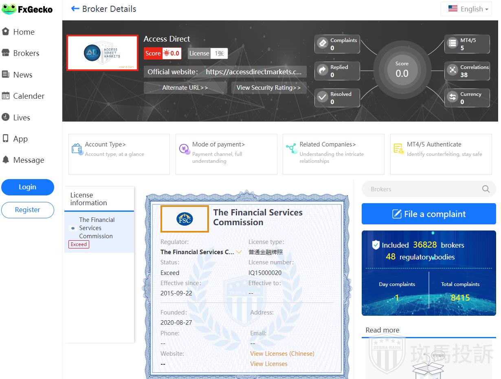Click the File a complaint button
The height and width of the screenshot is (379, 501).
point(428,214)
